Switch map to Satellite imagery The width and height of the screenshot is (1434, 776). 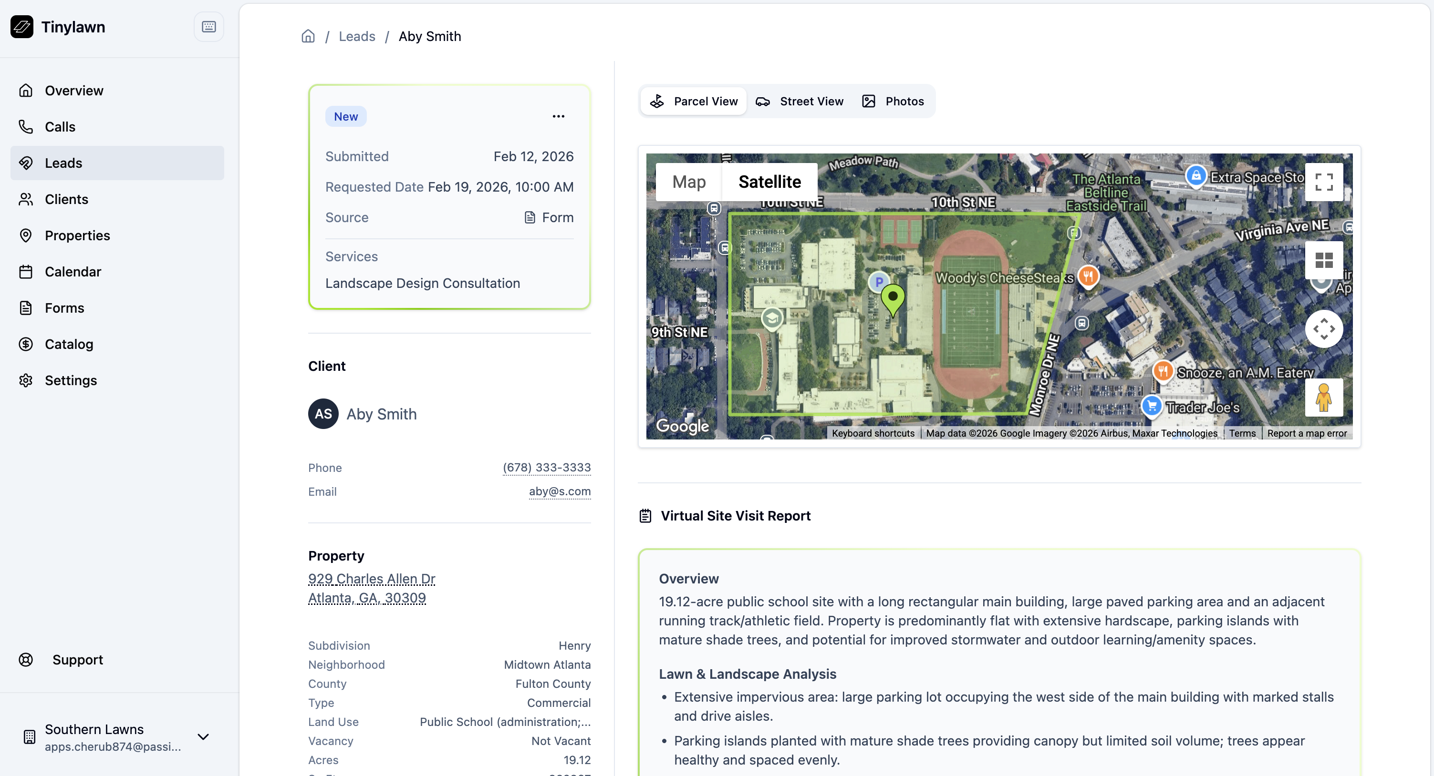(x=769, y=182)
